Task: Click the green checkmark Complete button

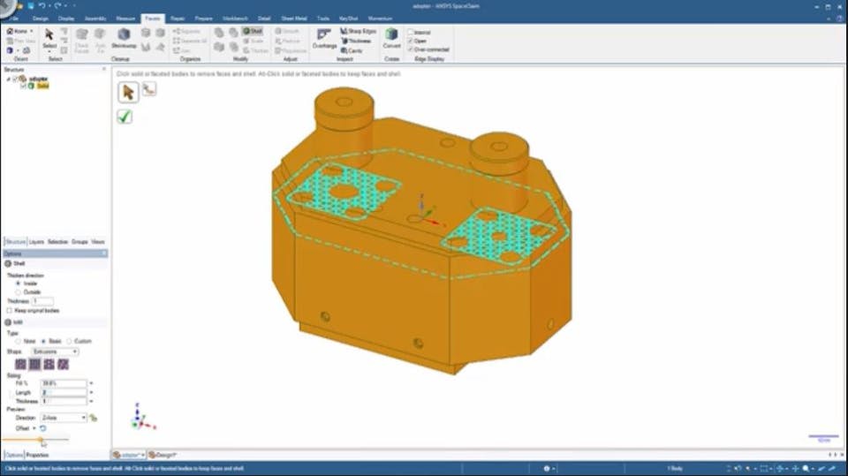Action: click(x=125, y=117)
